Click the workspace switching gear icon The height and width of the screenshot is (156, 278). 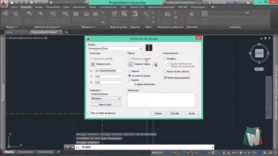241,153
